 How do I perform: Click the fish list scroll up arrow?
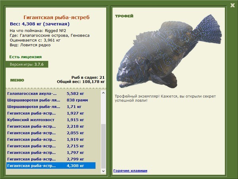pos(104,93)
